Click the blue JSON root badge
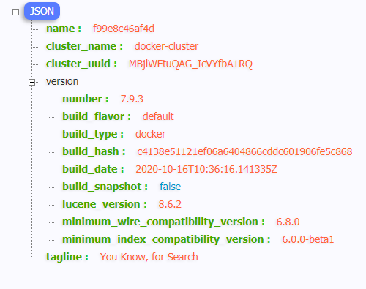Image resolution: width=366 pixels, height=289 pixels. (x=42, y=11)
